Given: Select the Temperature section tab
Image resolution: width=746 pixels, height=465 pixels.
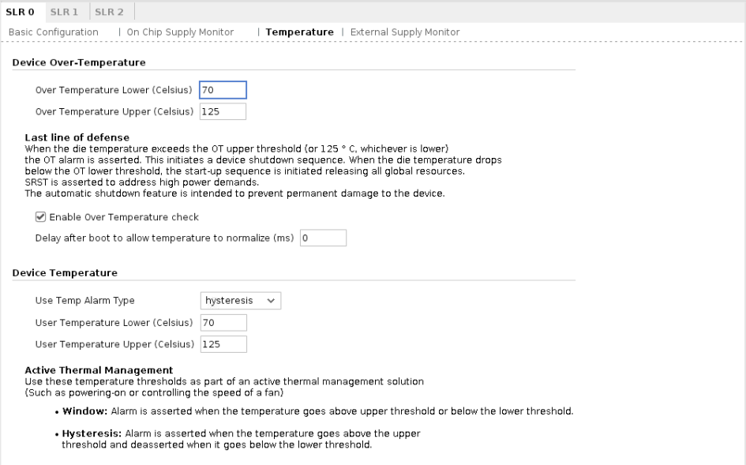Looking at the screenshot, I should click(299, 32).
